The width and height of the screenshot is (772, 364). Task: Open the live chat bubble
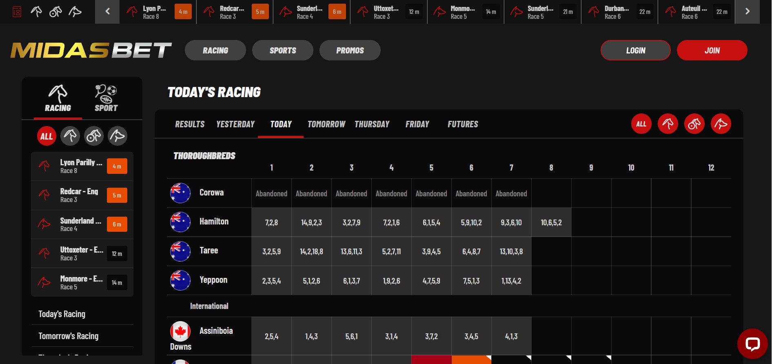[x=752, y=344]
